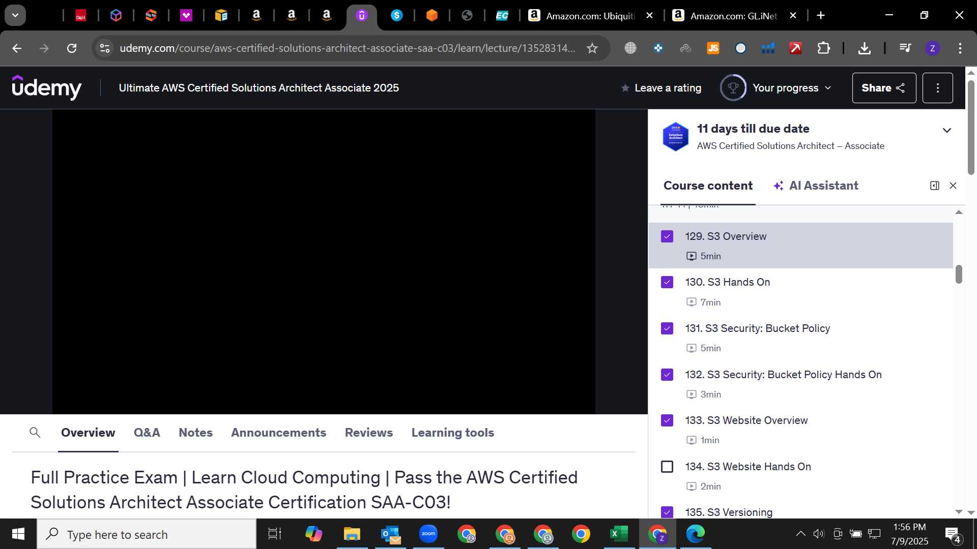The image size is (977, 549).
Task: Expand the due date banner chevron
Action: (946, 131)
